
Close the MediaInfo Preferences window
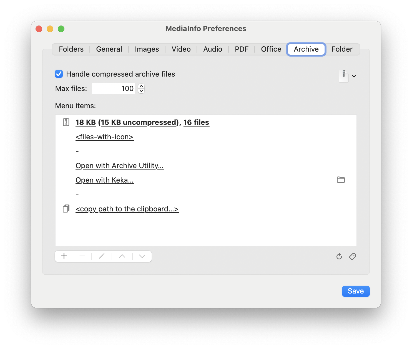(39, 29)
